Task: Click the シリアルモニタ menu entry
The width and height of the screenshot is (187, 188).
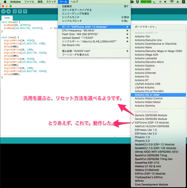Action: pos(70,17)
